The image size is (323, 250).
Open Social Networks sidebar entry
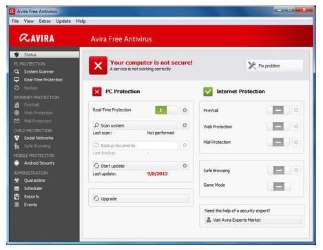click(x=39, y=138)
